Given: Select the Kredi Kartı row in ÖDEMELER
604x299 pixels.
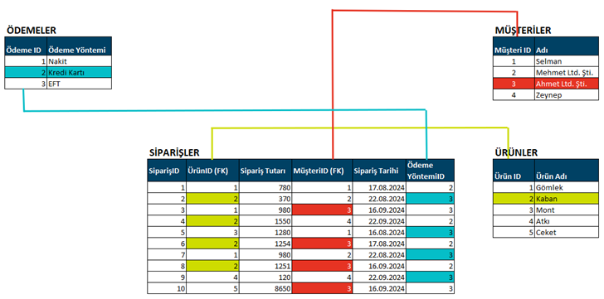Looking at the screenshot, I should tap(58, 72).
